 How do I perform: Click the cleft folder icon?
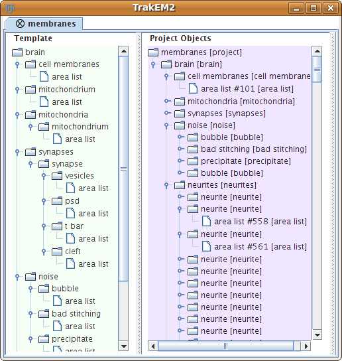pos(57,252)
